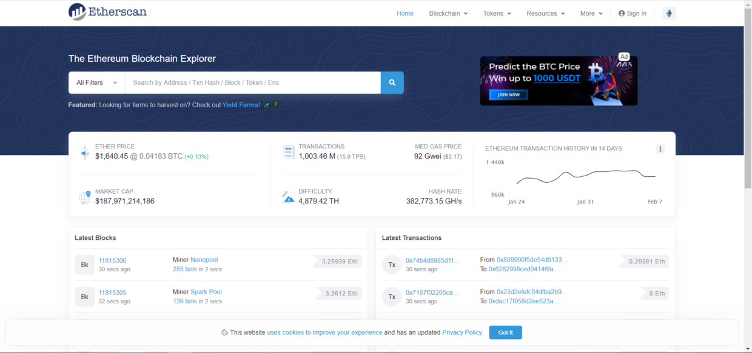Click into the address search field
This screenshot has width=752, height=353.
(252, 83)
